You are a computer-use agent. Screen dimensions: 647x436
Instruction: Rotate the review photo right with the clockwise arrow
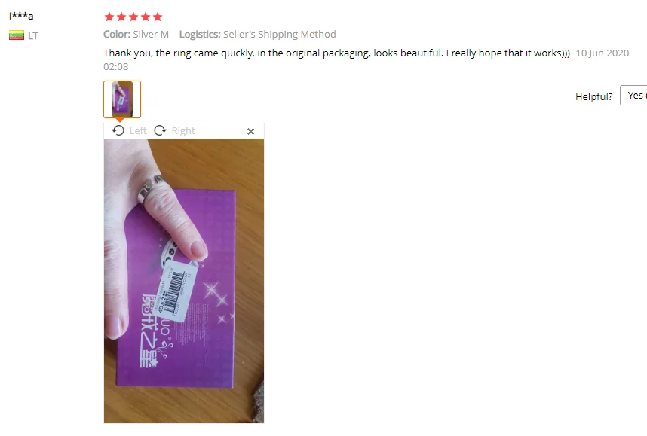coord(160,130)
